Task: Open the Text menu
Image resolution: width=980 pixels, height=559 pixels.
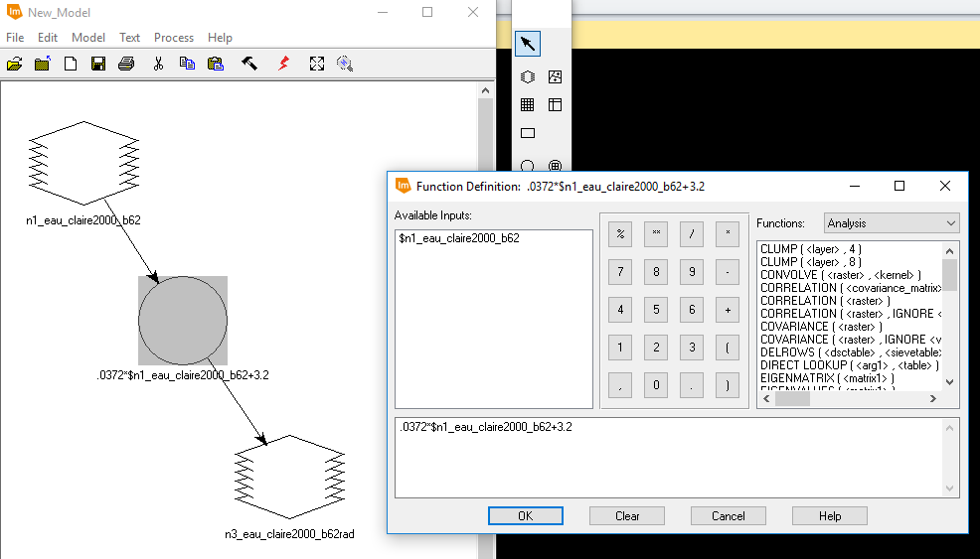Action: pyautogui.click(x=130, y=38)
